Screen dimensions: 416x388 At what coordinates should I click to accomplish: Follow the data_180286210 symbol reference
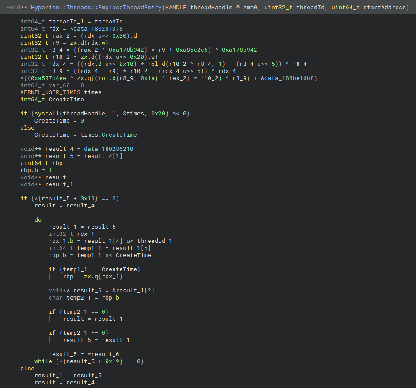coord(109,149)
